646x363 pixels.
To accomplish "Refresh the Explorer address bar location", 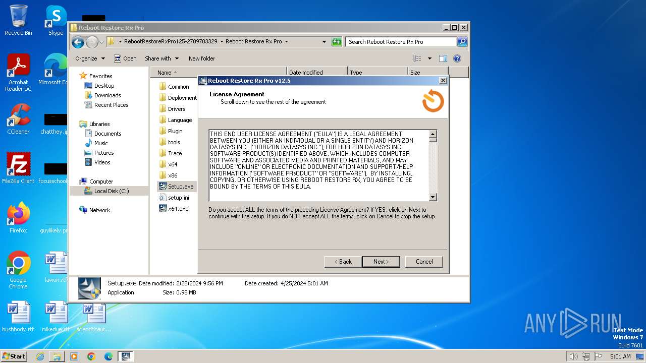I will (337, 42).
